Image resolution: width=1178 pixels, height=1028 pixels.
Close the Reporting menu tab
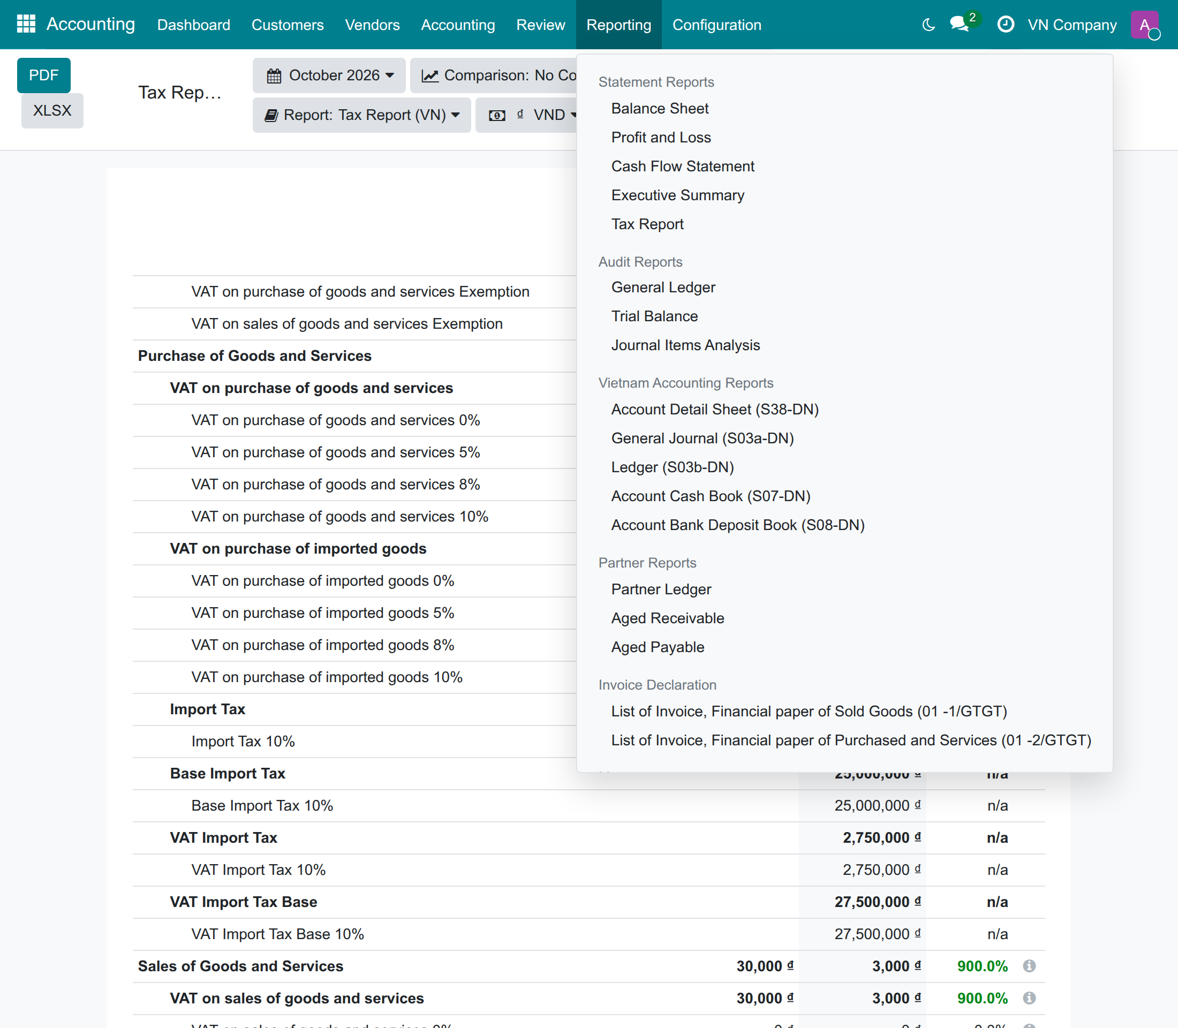coord(618,25)
